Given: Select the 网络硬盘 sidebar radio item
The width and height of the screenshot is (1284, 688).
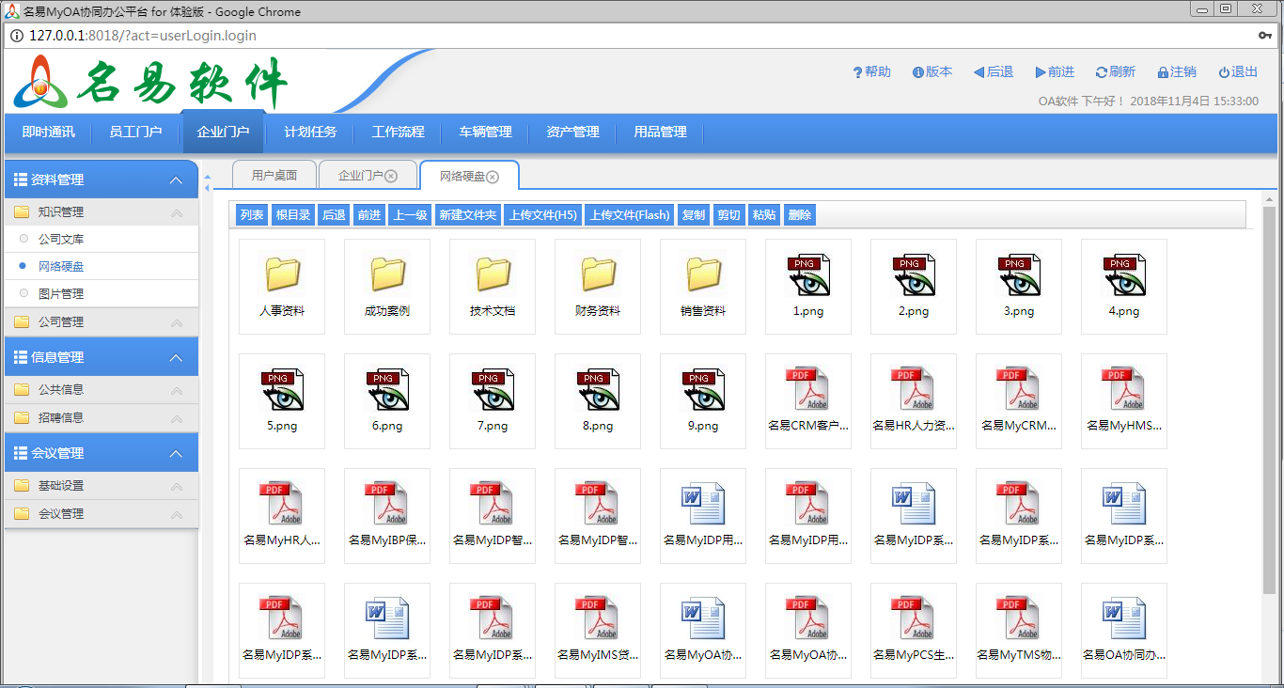Looking at the screenshot, I should click(x=24, y=267).
